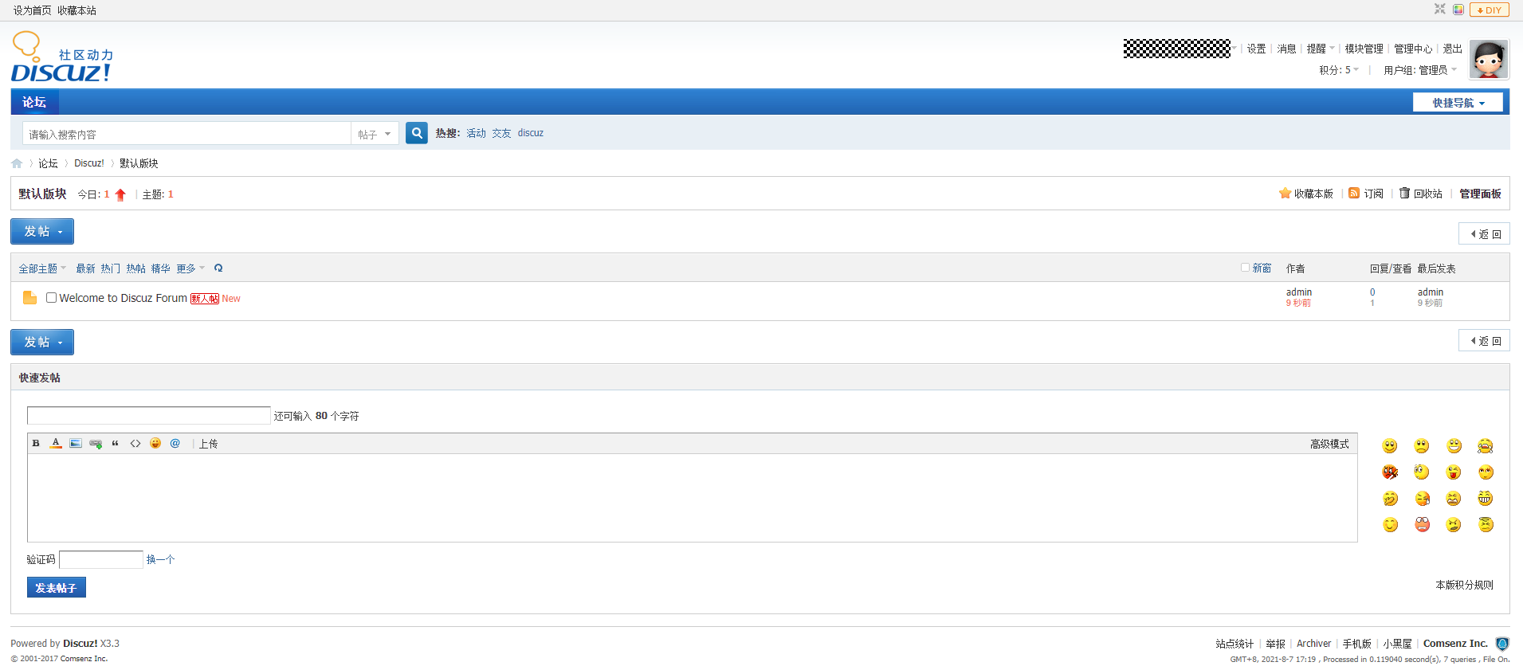Select the 热门 thread filter
Viewport: 1523px width, 666px height.
pyautogui.click(x=110, y=268)
